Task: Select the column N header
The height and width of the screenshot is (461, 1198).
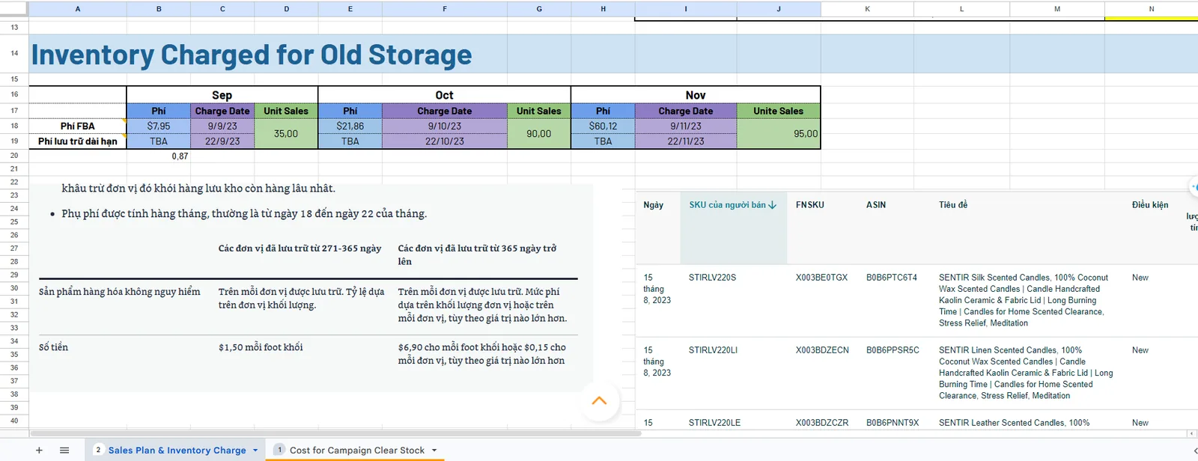Action: pos(1152,9)
